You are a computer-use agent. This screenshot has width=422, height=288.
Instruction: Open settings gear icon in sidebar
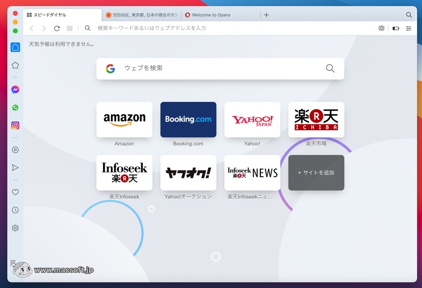[x=15, y=228]
